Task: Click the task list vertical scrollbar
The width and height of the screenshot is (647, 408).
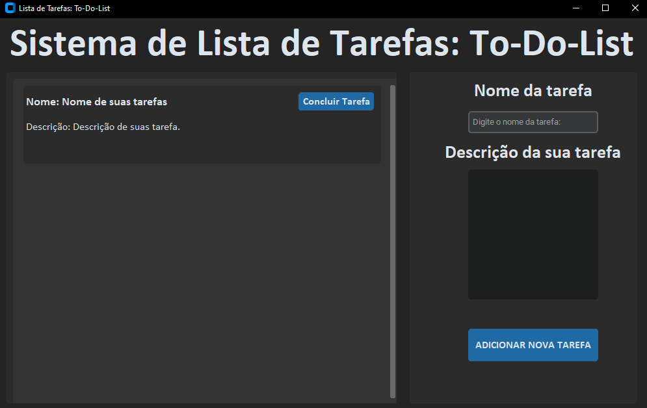Action: point(392,242)
